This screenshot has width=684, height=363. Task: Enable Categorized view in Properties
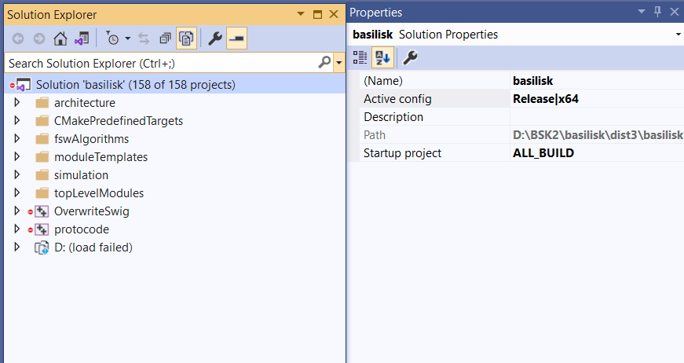click(x=360, y=57)
